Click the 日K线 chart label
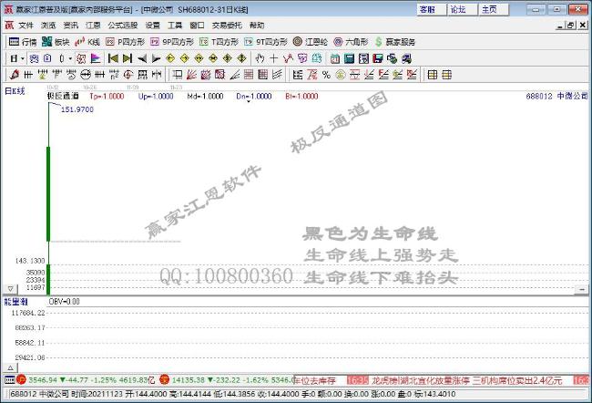The image size is (592, 403). [x=15, y=91]
